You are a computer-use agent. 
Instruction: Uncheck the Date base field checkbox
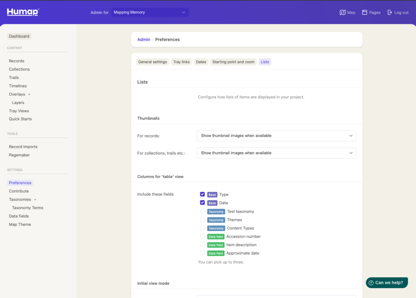tap(202, 203)
